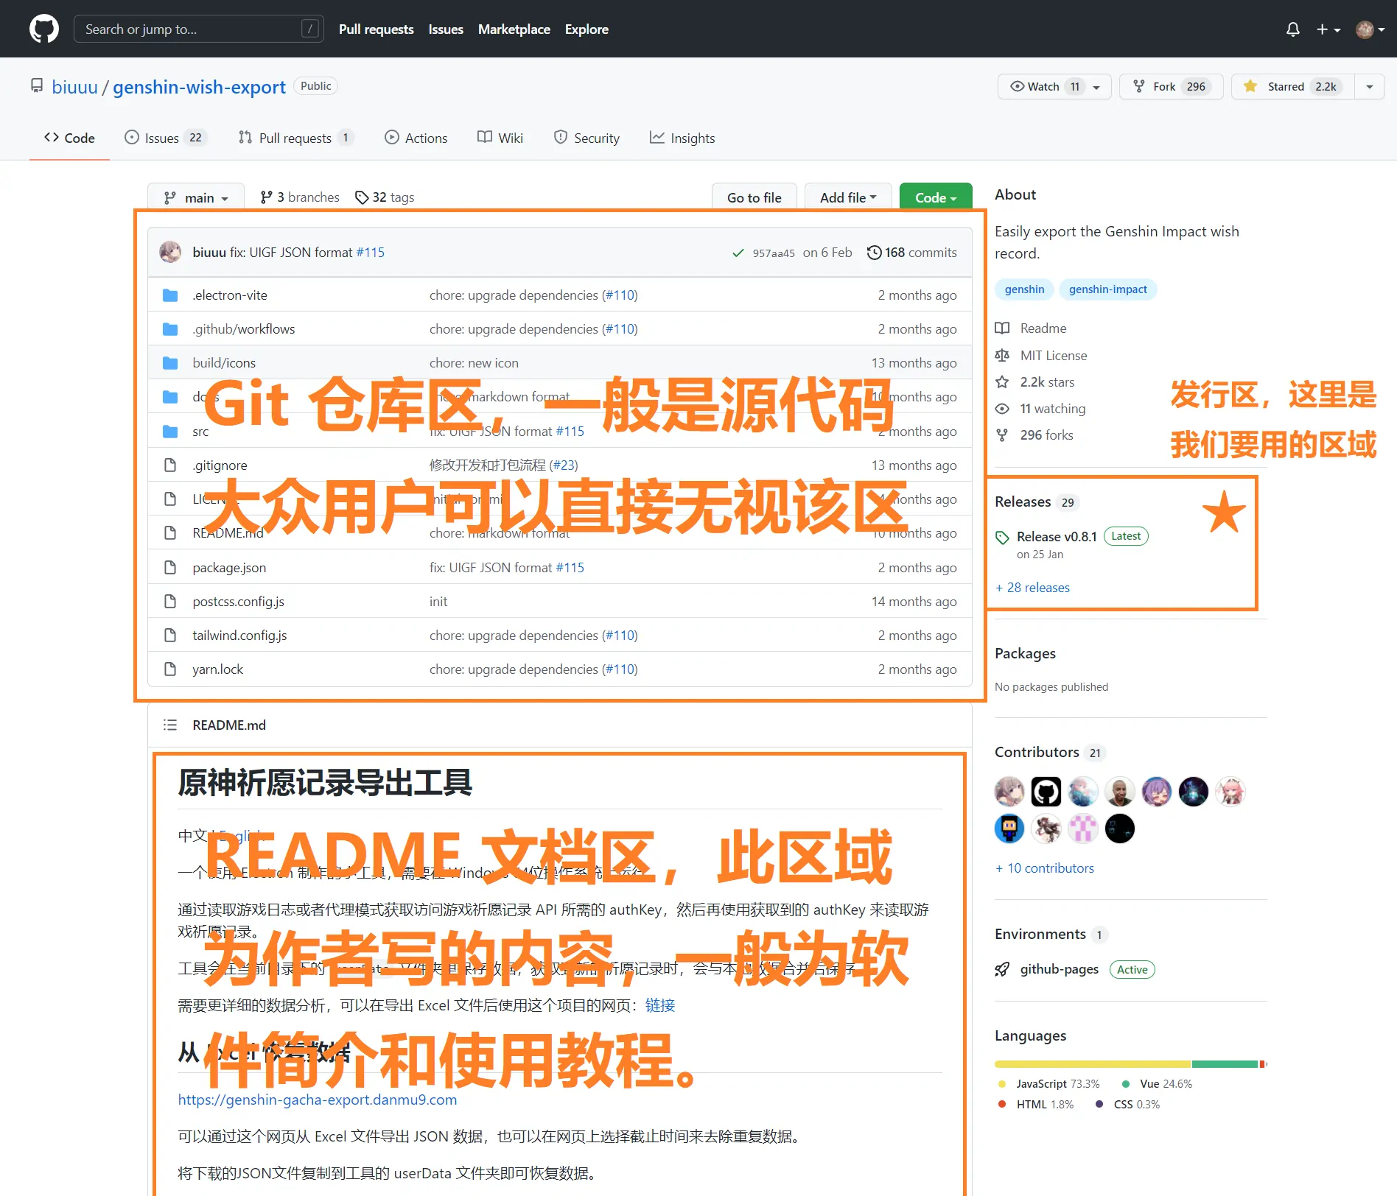Open the green Code dropdown
Viewport: 1397px width, 1196px height.
[x=936, y=197]
